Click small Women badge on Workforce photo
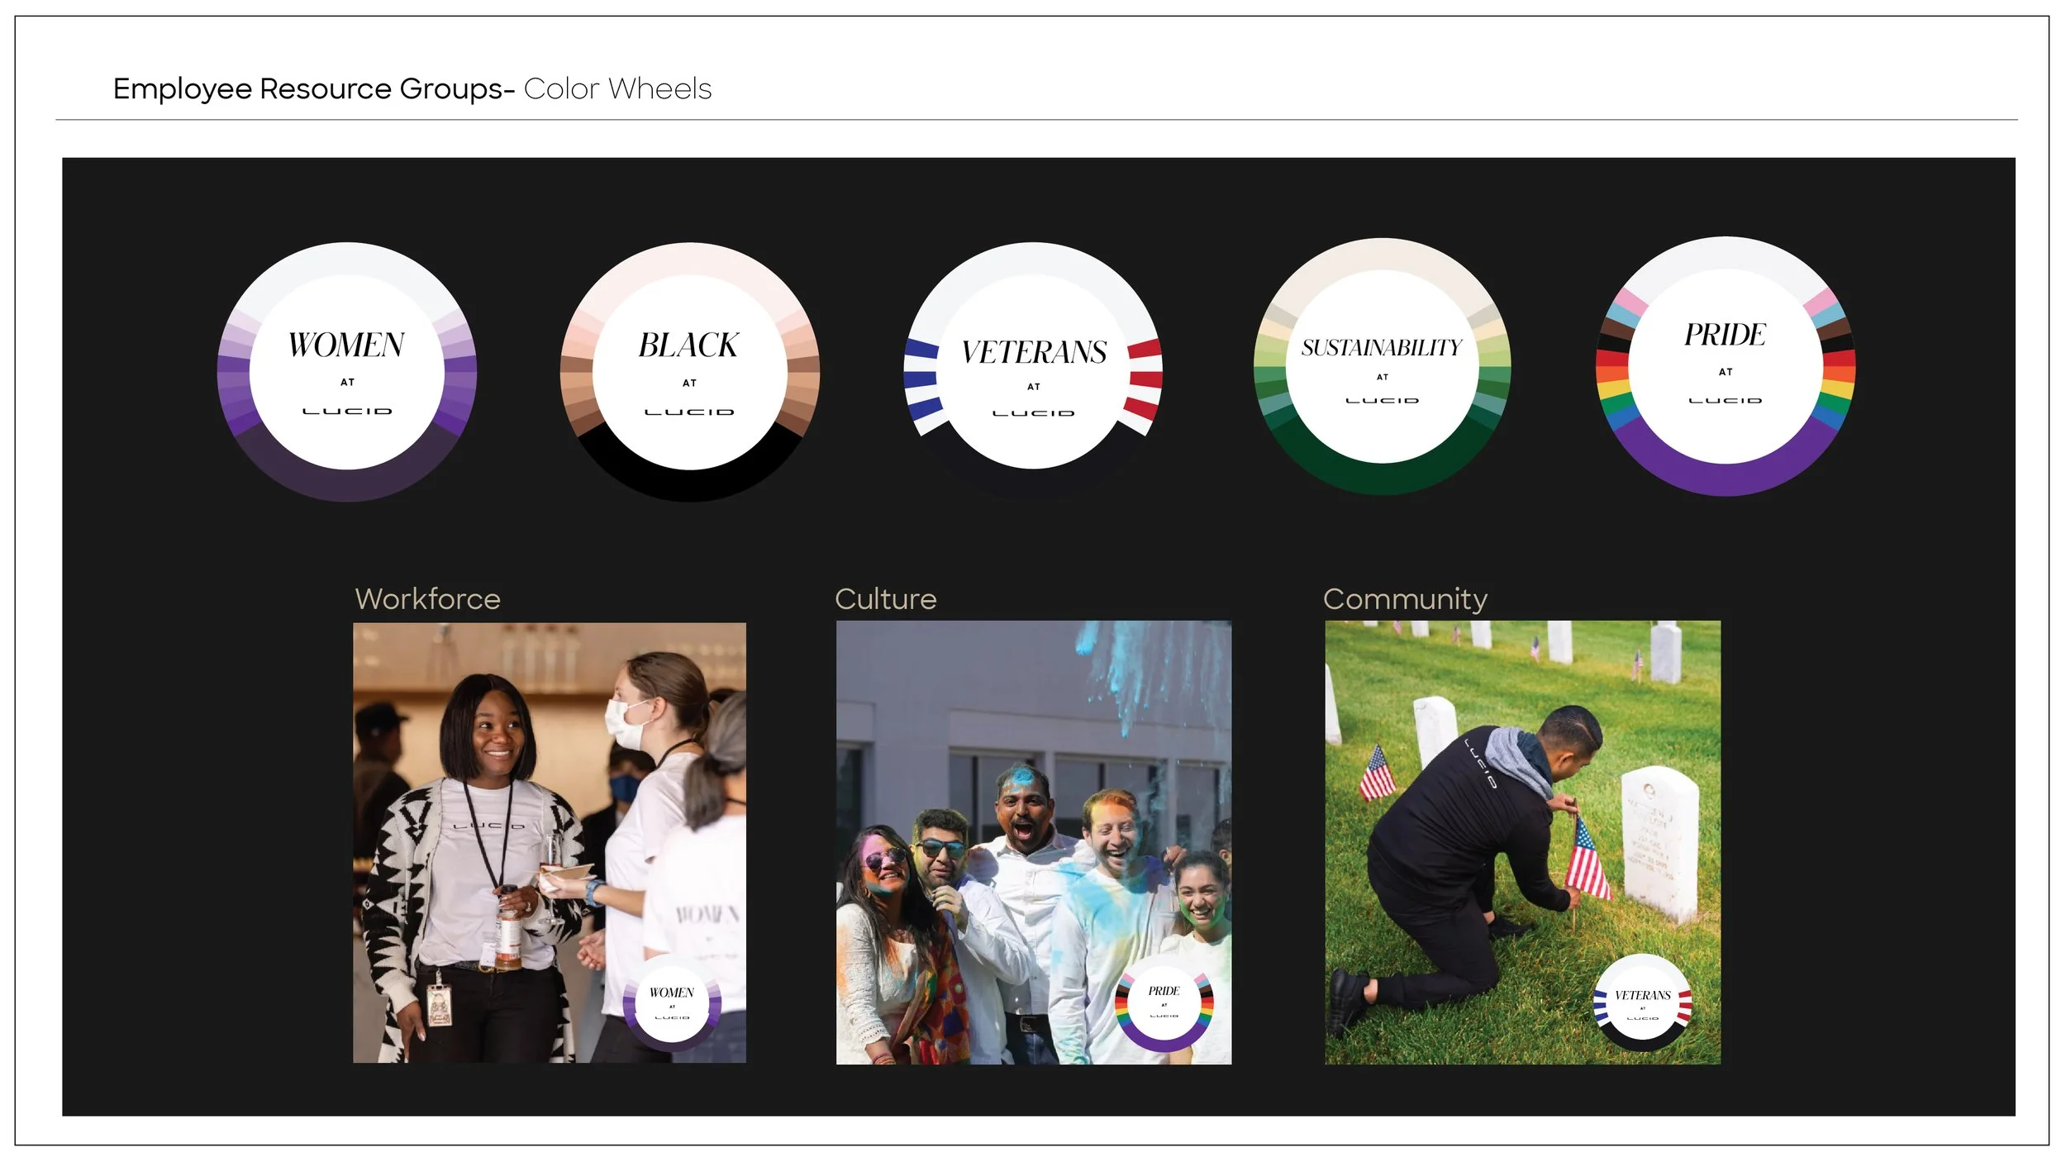The height and width of the screenshot is (1162, 2066). 672,1002
